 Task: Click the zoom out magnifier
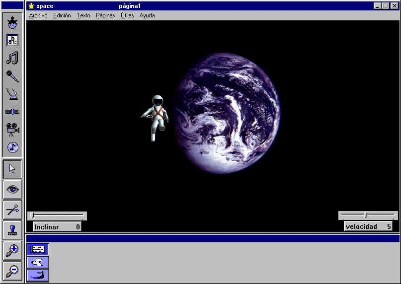(12, 271)
